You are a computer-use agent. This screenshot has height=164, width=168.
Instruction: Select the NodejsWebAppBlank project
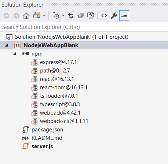click(51, 45)
